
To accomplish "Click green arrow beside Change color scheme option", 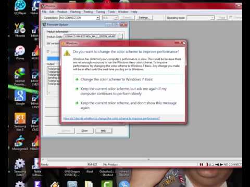I will [x=77, y=79].
